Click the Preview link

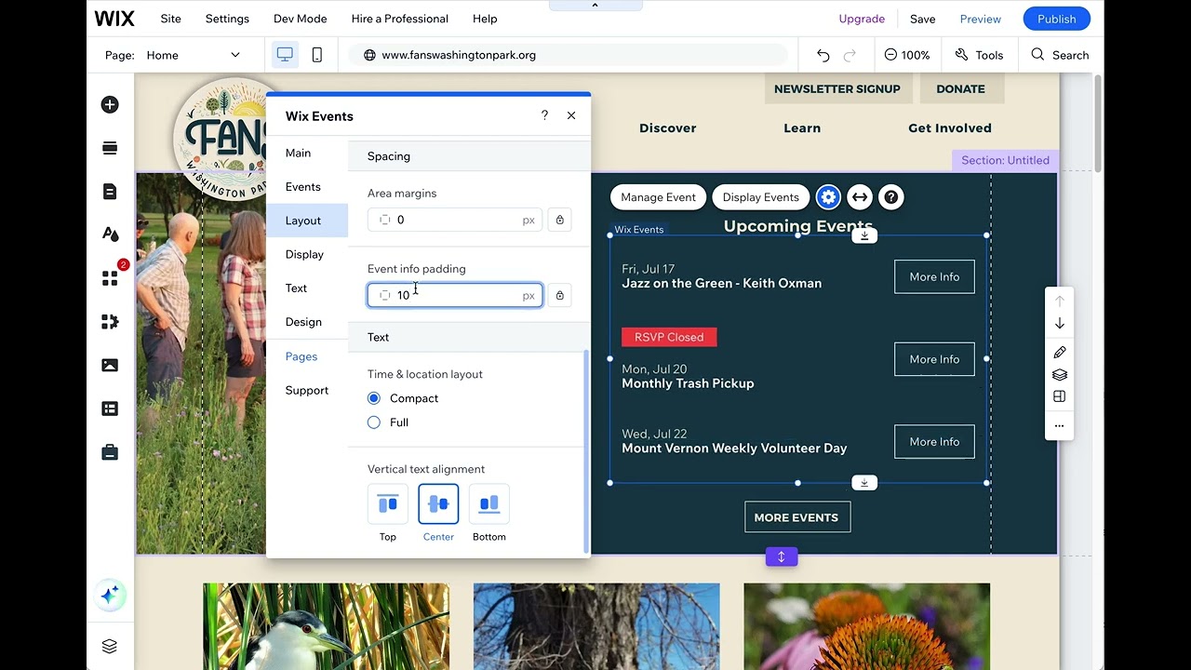[x=981, y=19]
